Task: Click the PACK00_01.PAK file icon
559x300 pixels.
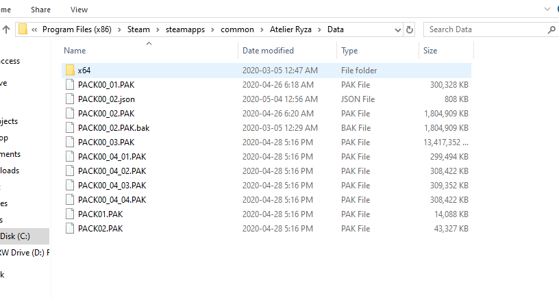Action: [x=69, y=85]
